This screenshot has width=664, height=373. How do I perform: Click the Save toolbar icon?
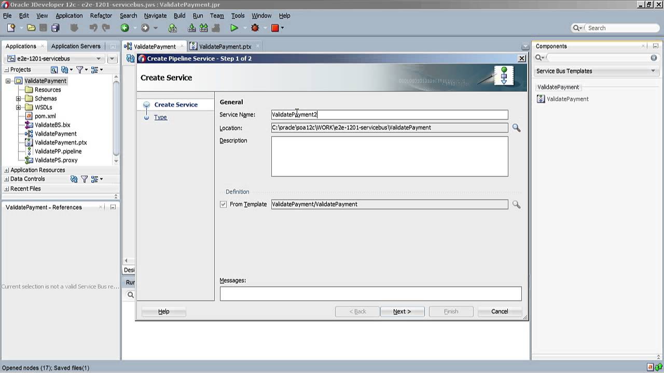click(x=44, y=28)
